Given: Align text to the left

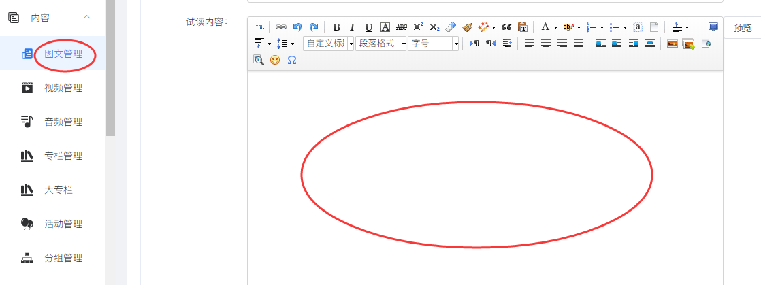Looking at the screenshot, I should (x=530, y=44).
